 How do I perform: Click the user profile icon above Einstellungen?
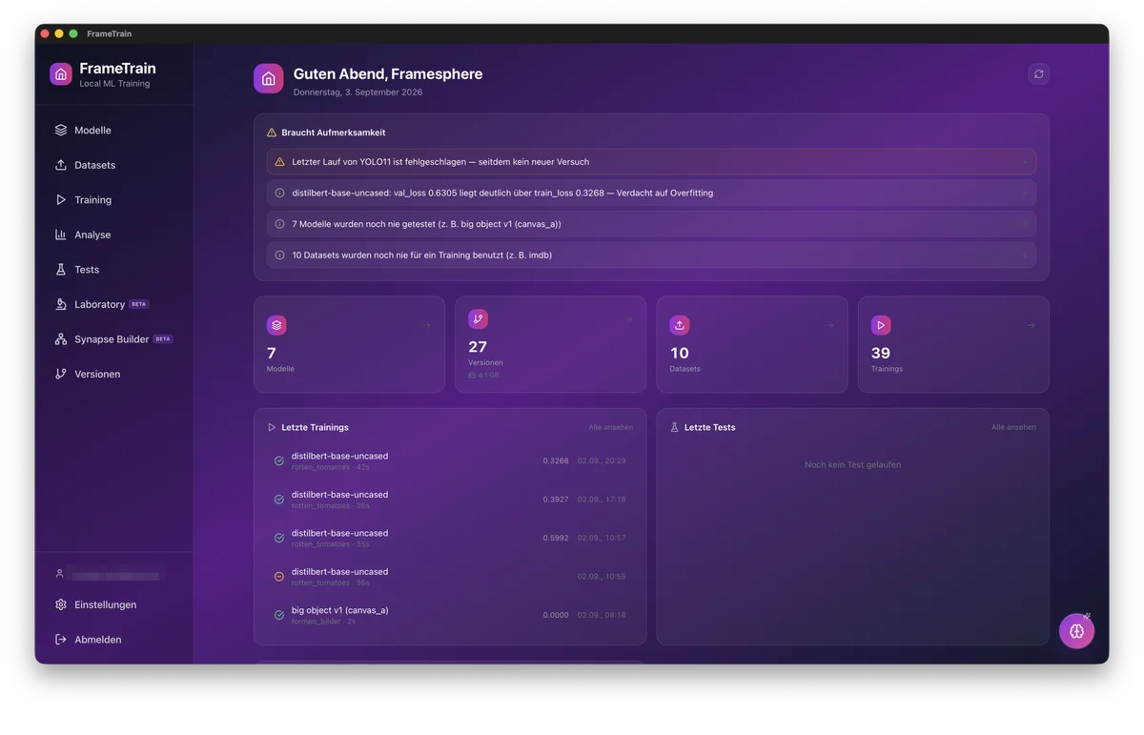coord(60,574)
